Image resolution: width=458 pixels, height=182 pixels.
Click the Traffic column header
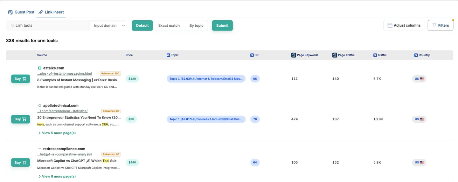[x=382, y=55]
